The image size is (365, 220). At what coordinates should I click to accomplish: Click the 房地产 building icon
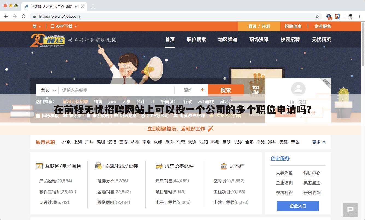[224, 166]
